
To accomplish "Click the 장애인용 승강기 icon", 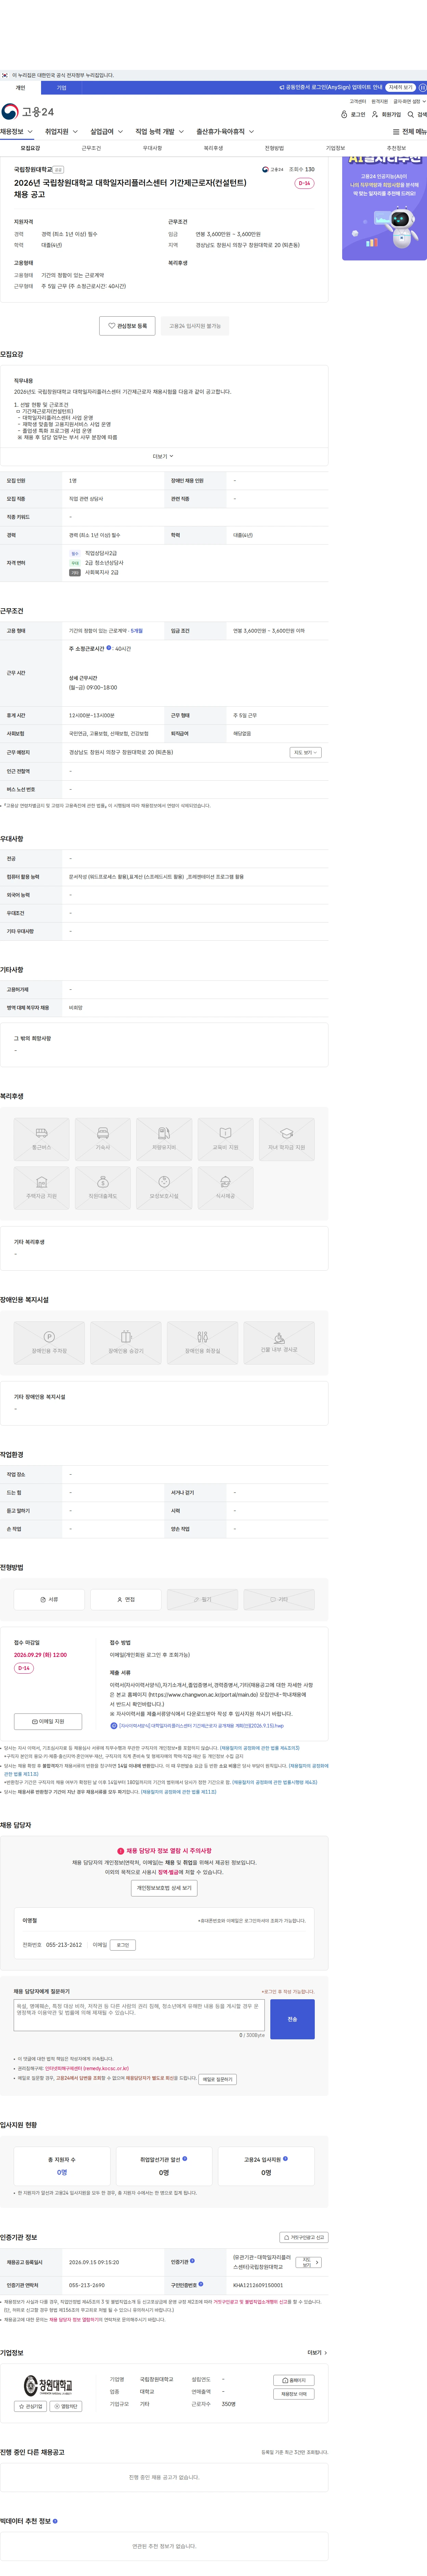I will (126, 1343).
